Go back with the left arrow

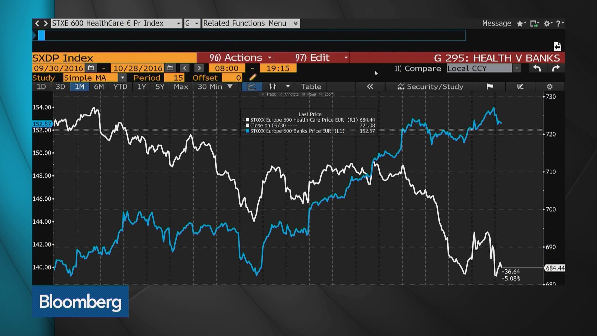[37, 23]
